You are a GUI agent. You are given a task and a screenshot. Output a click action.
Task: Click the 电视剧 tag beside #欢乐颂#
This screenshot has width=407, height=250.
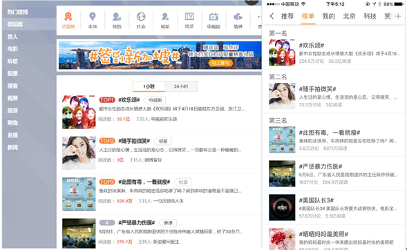[x=155, y=100]
